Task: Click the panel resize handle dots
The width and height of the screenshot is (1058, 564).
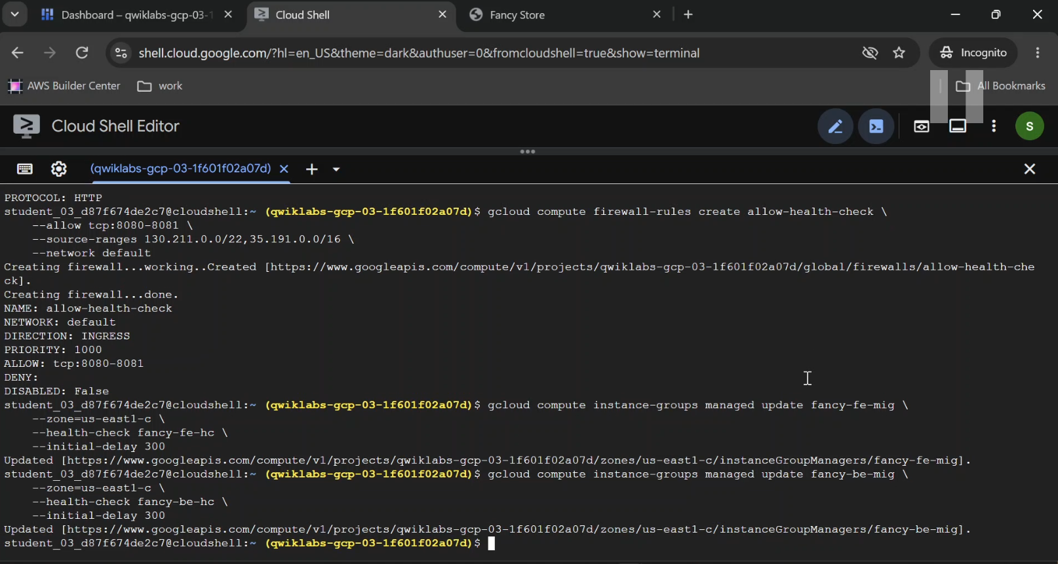Action: pyautogui.click(x=528, y=152)
